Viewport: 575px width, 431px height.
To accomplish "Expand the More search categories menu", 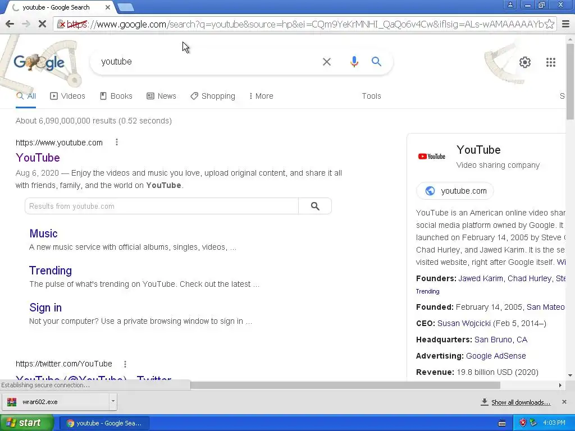I will pyautogui.click(x=261, y=96).
